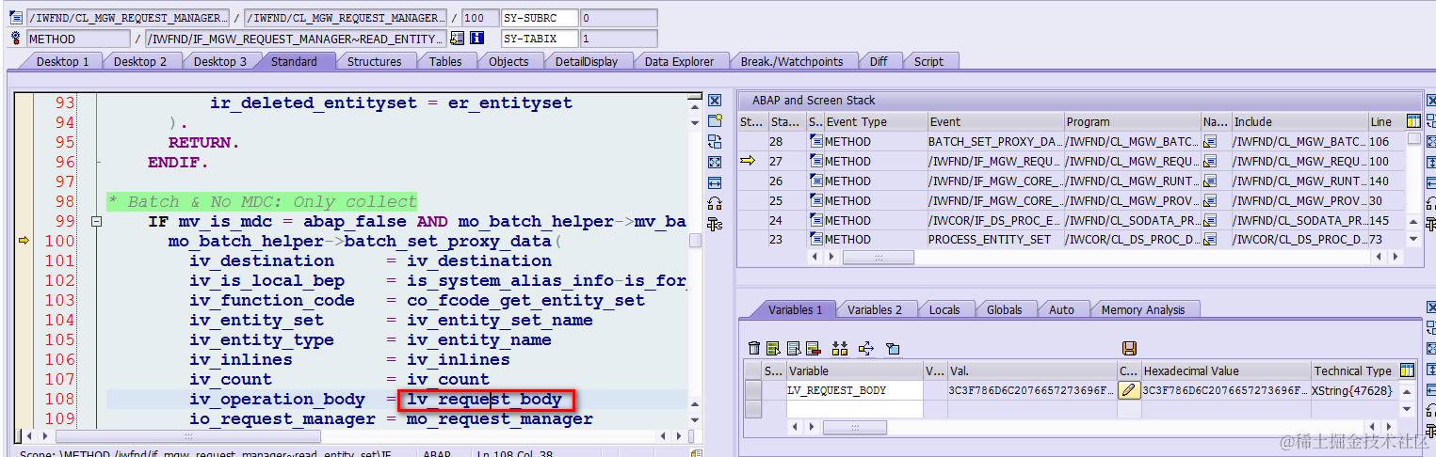Click the code editor horizontal scrollbar
Viewport: 1436px width, 457px height.
coord(187,436)
